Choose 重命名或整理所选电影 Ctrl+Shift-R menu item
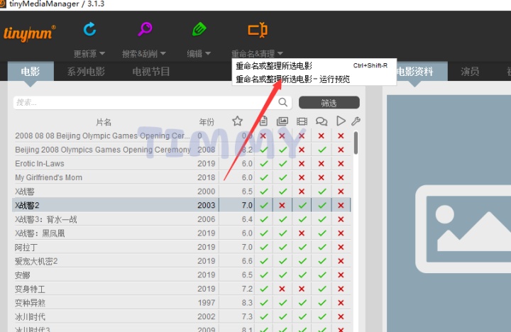Viewport: 511px width, 332px height. 314,66
